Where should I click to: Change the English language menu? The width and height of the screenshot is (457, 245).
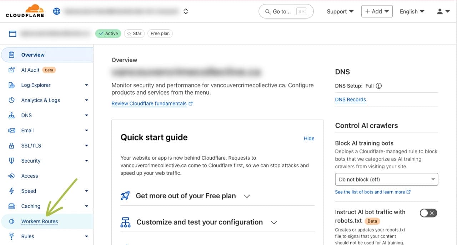[x=412, y=11]
